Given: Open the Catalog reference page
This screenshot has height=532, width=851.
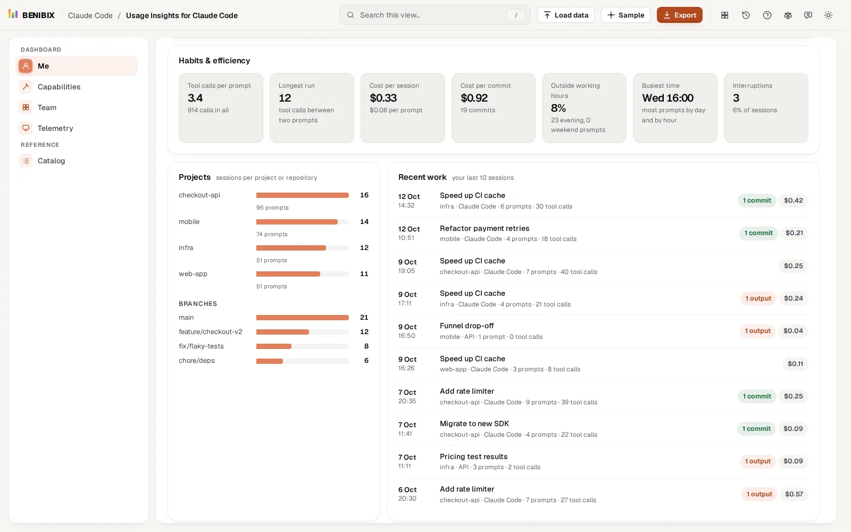Looking at the screenshot, I should point(77,161).
